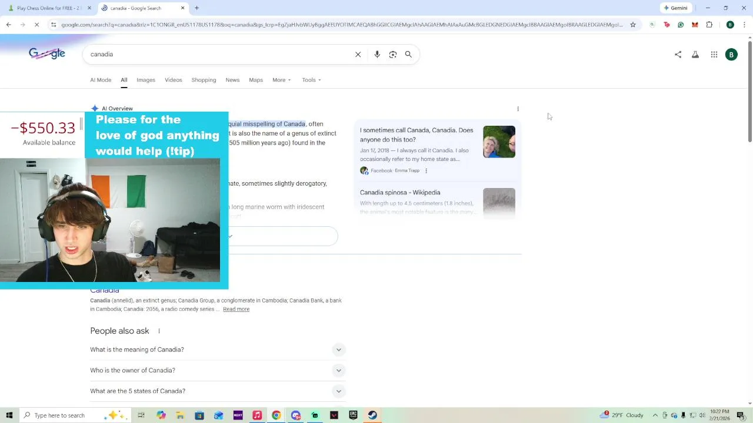Submit search with the magnifier icon
The width and height of the screenshot is (753, 423).
point(408,54)
